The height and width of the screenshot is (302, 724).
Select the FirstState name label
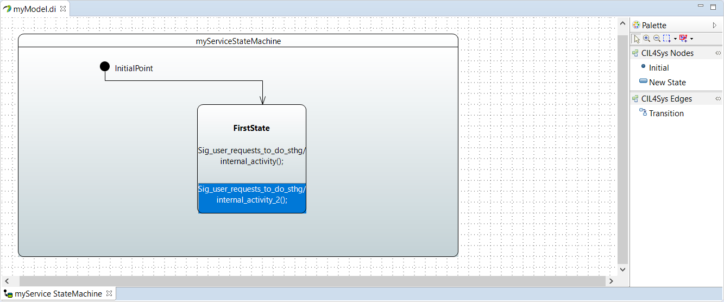(x=251, y=128)
